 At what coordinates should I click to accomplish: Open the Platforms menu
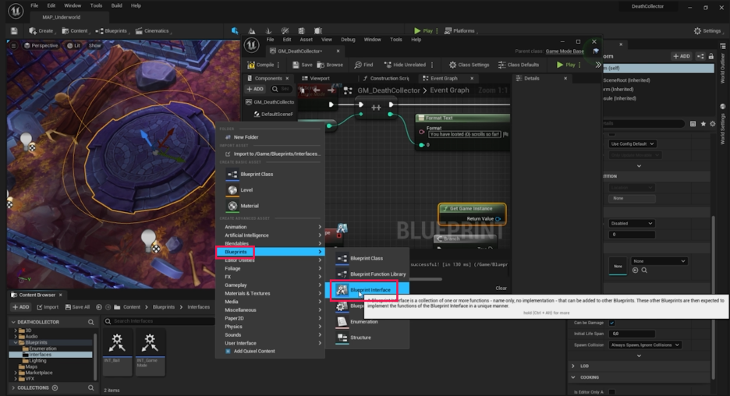tap(460, 30)
